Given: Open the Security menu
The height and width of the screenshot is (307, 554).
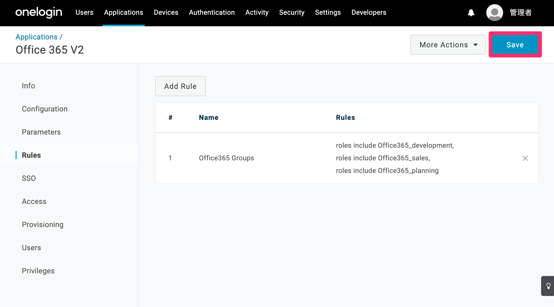Looking at the screenshot, I should (292, 12).
